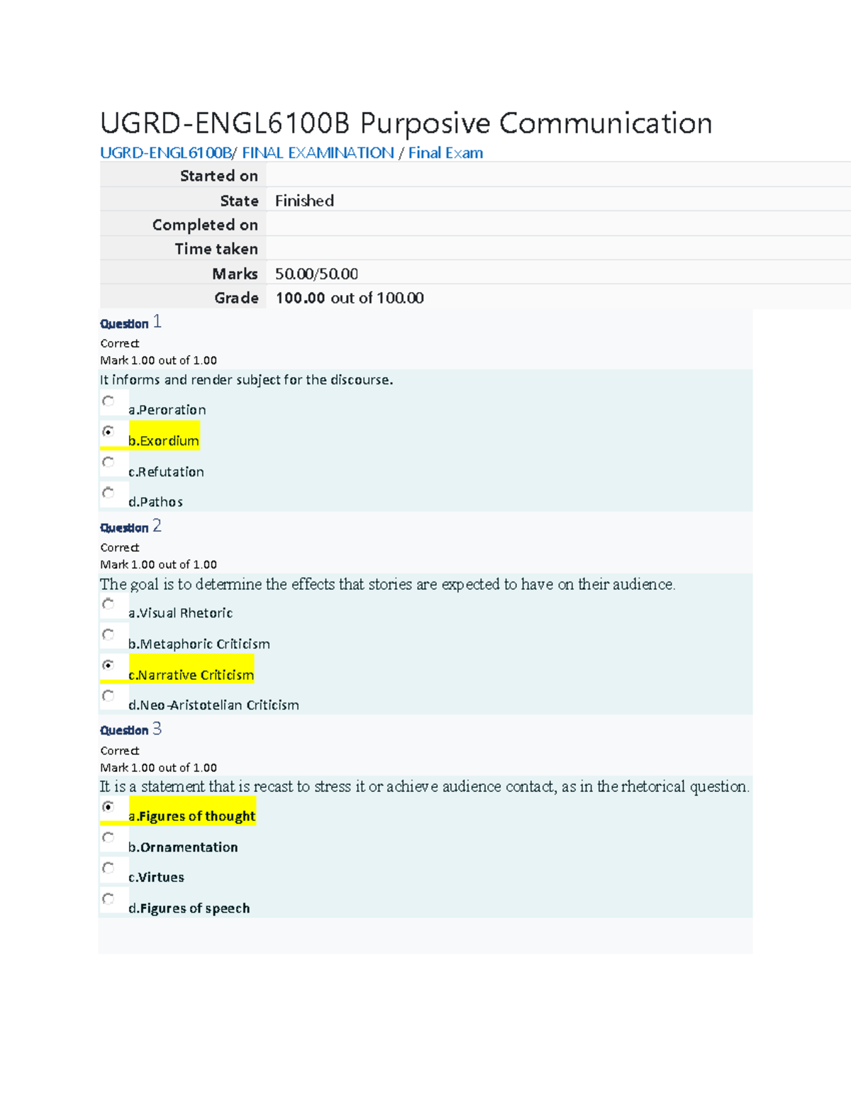Viewport: 851px width, 1101px height.
Task: Click the highlighted answer text b.Exordium
Action: (164, 441)
